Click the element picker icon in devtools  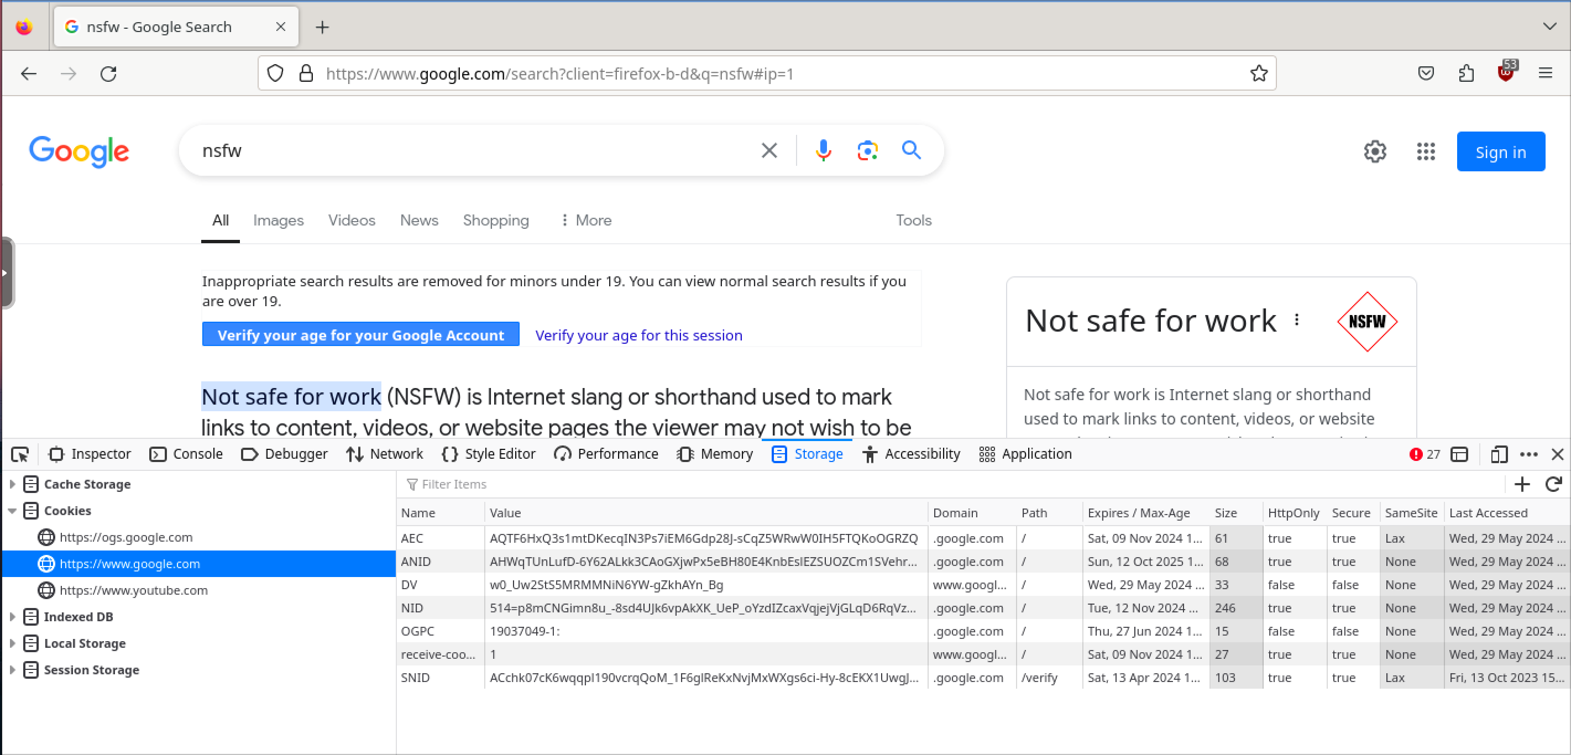coord(19,454)
